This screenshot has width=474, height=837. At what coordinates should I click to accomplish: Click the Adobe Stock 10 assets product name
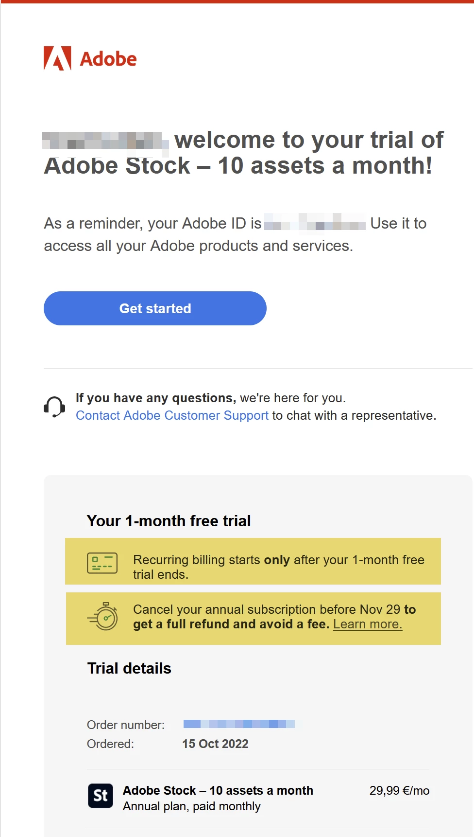tap(218, 790)
